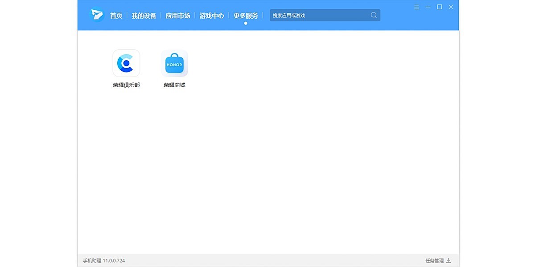Click the 荣耀俱乐部 app name label
The image size is (535, 267).
tap(126, 85)
